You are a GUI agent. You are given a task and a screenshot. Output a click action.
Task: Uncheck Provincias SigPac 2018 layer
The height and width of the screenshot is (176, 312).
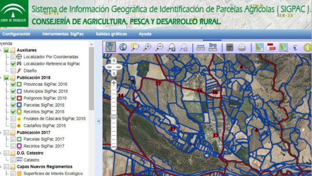point(13,84)
